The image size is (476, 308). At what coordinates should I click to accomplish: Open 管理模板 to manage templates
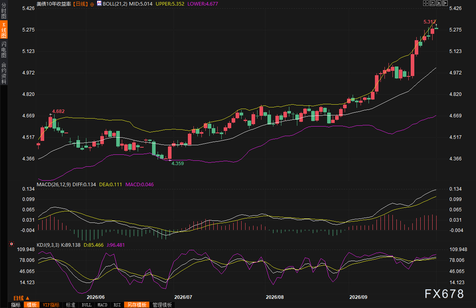click(x=162, y=305)
